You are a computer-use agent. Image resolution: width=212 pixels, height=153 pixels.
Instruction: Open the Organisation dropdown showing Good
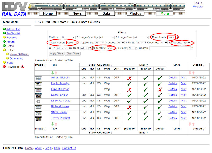pos(71,43)
